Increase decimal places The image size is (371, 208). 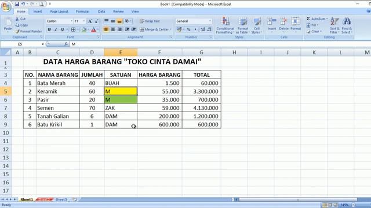203,29
